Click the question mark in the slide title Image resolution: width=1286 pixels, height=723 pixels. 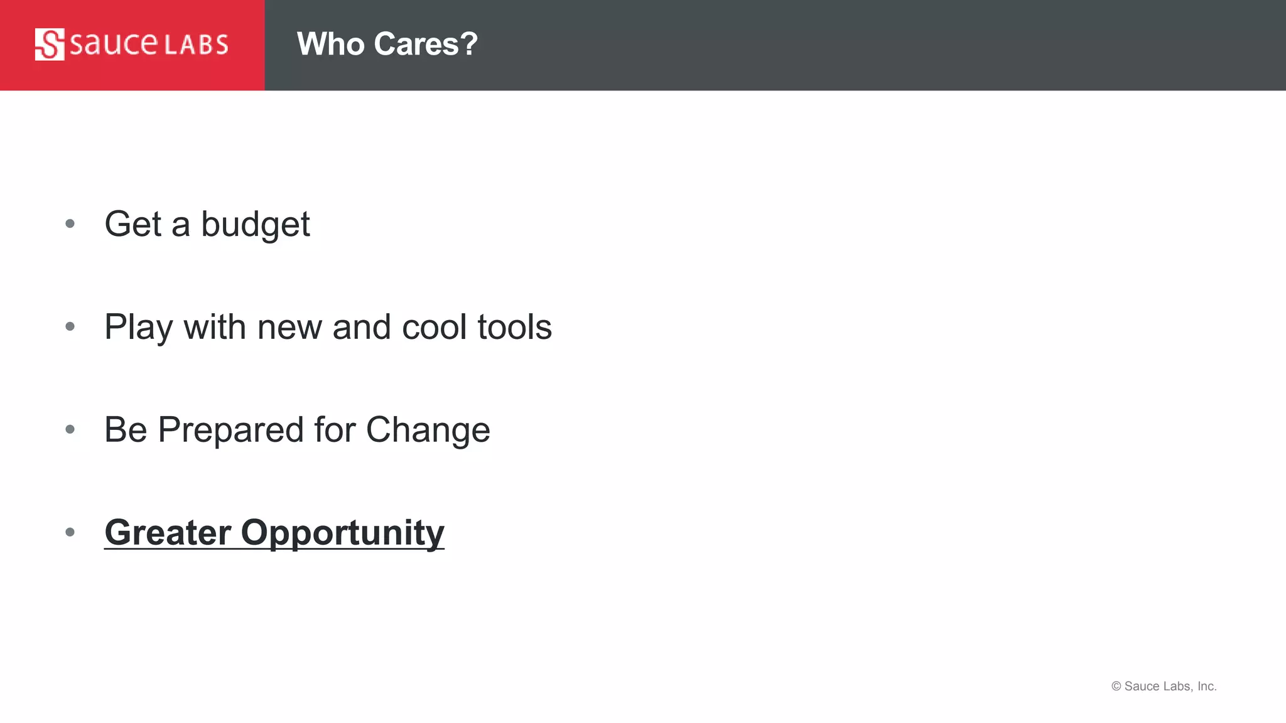click(468, 44)
